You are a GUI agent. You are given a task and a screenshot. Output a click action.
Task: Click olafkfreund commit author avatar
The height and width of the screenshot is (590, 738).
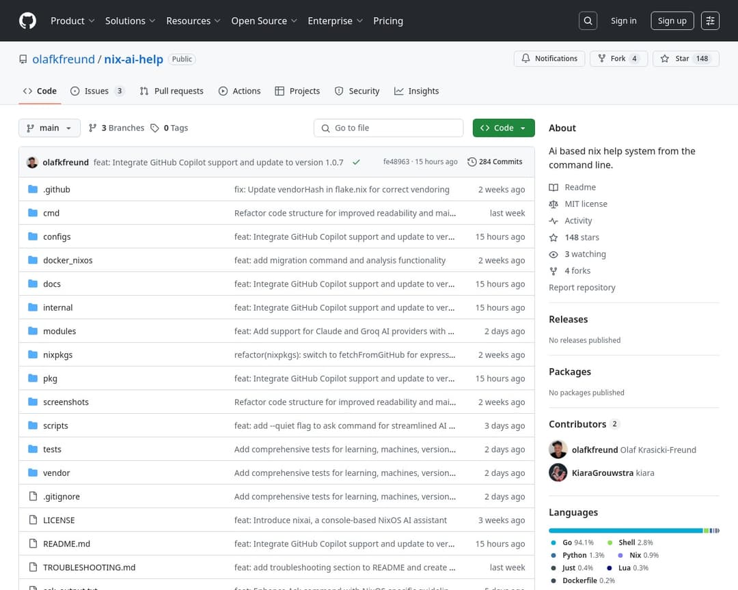click(x=33, y=162)
